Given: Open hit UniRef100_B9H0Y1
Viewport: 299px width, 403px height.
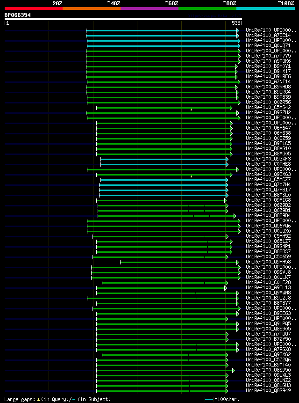Looking at the screenshot, I should (x=268, y=66).
